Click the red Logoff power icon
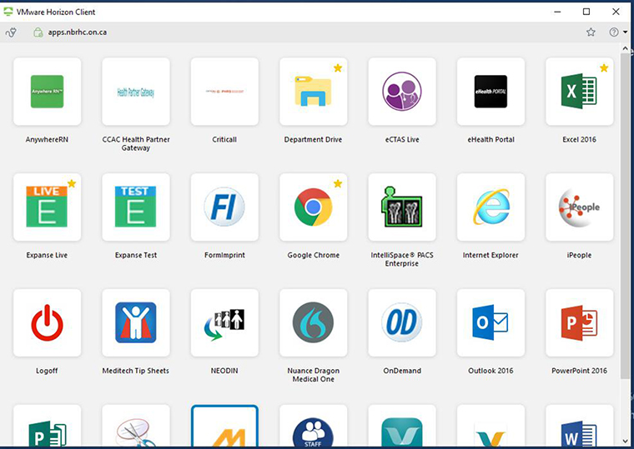Image resolution: width=634 pixels, height=449 pixels. (47, 322)
